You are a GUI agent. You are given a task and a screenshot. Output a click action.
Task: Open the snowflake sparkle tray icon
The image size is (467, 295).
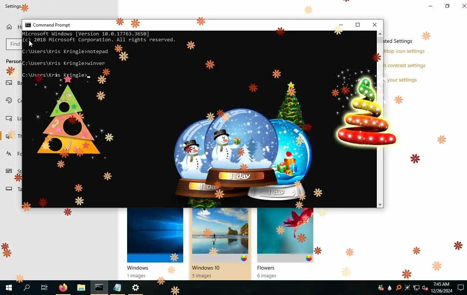pos(408,288)
